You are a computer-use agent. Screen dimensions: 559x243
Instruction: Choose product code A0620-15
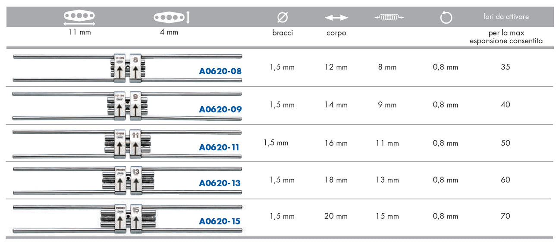[x=220, y=221]
